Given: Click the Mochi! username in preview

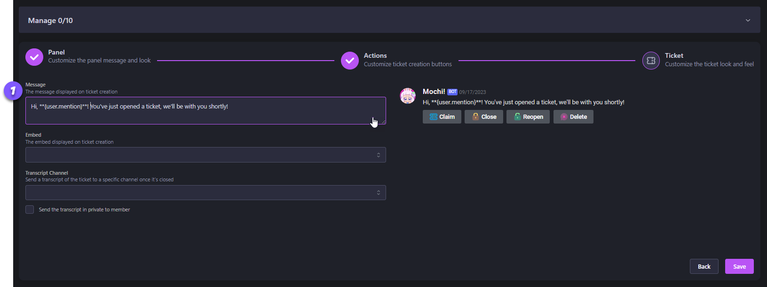Looking at the screenshot, I should coord(434,92).
